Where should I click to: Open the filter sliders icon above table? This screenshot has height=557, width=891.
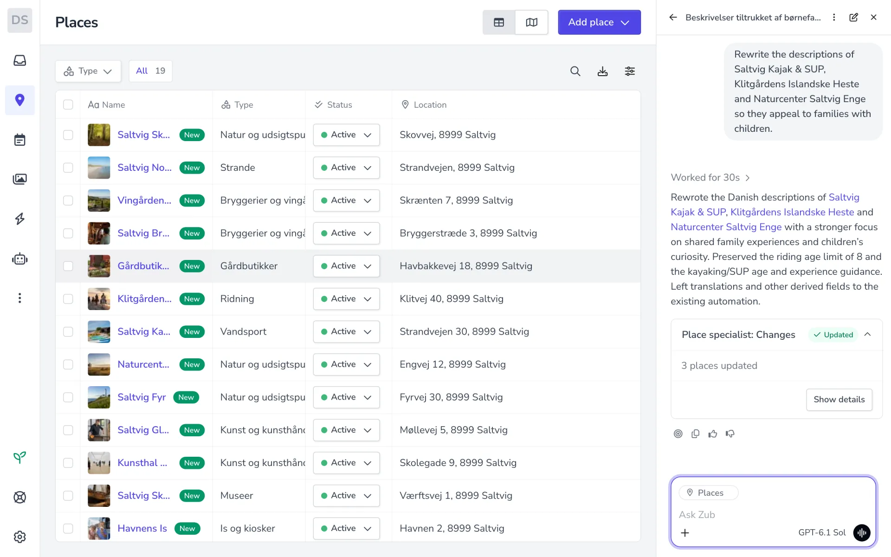pos(630,71)
